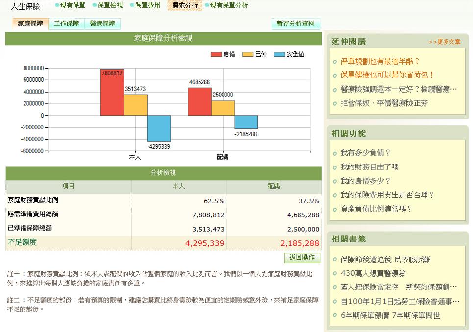This screenshot has width=473, height=332.
Task: Open the 更多文章 link
Action: (x=445, y=42)
